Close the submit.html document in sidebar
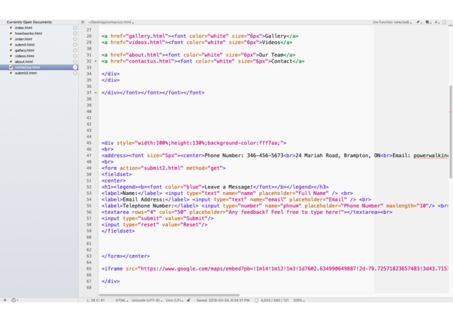Viewport: 453px width, 322px height. pyautogui.click(x=75, y=45)
